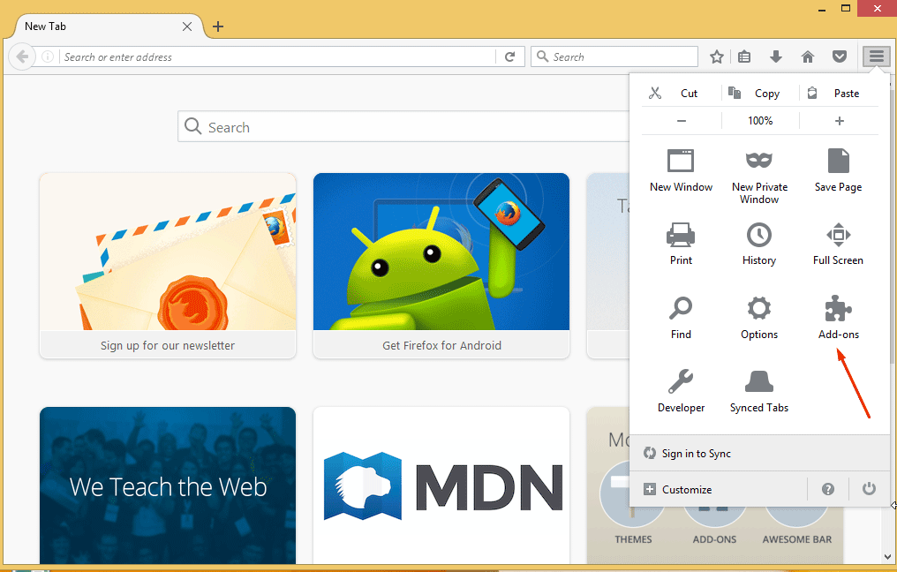Go to Home page icon

tap(807, 56)
